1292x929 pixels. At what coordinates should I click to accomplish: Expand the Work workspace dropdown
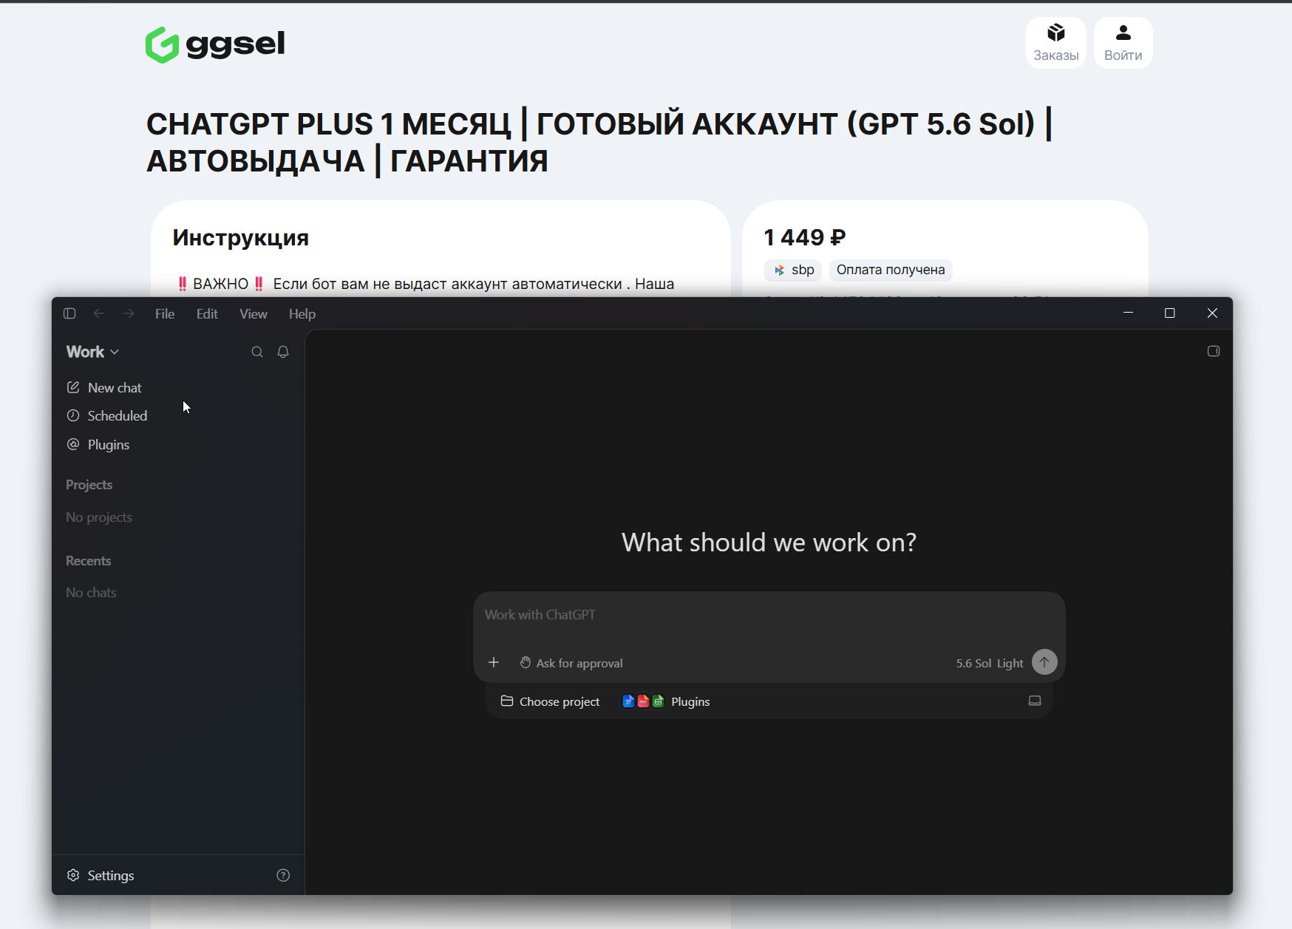[92, 352]
